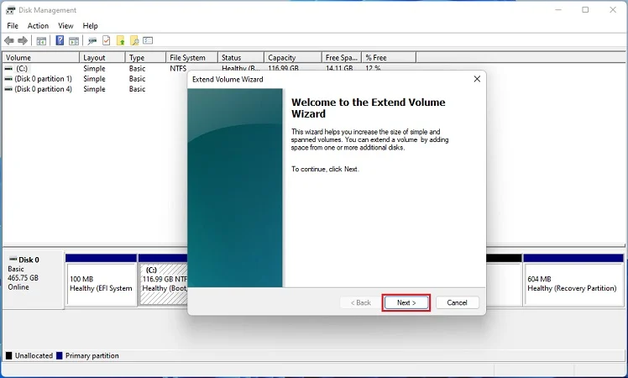
Task: Select the (C:) 116.99 GB partition block
Action: tap(163, 281)
